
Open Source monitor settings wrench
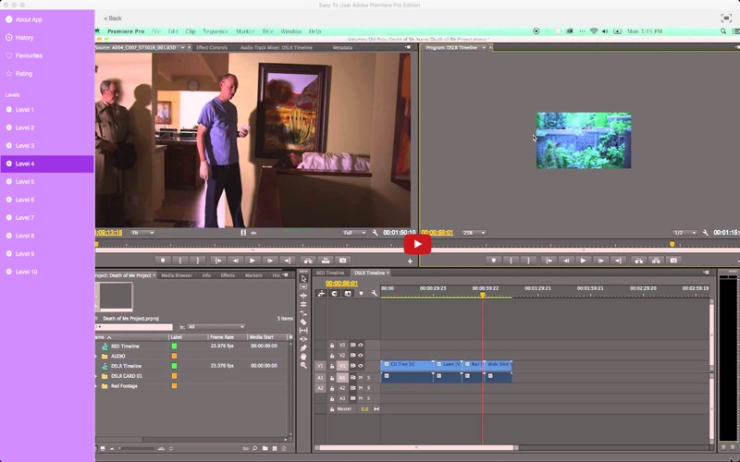point(375,233)
